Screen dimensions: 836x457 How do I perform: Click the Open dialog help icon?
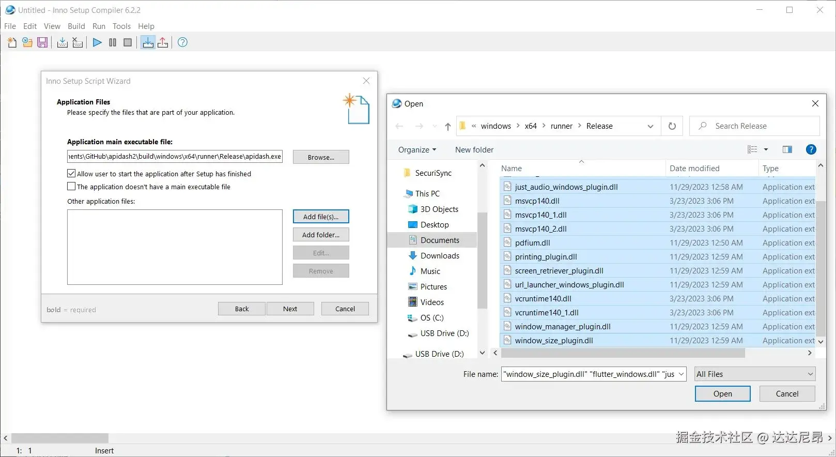tap(811, 149)
